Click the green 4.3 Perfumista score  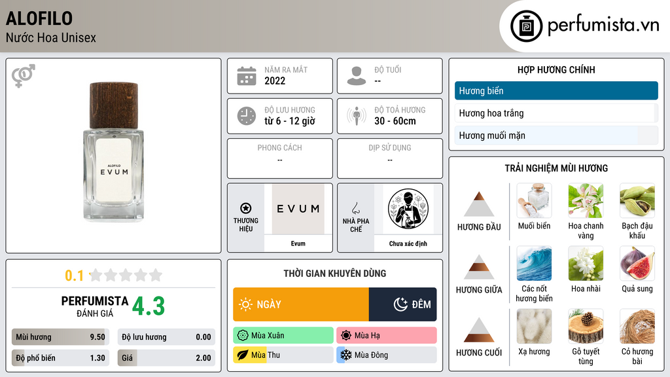tap(149, 306)
